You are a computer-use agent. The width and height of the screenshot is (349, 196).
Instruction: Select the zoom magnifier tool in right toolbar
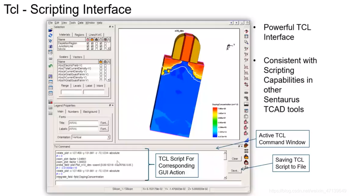246,42
